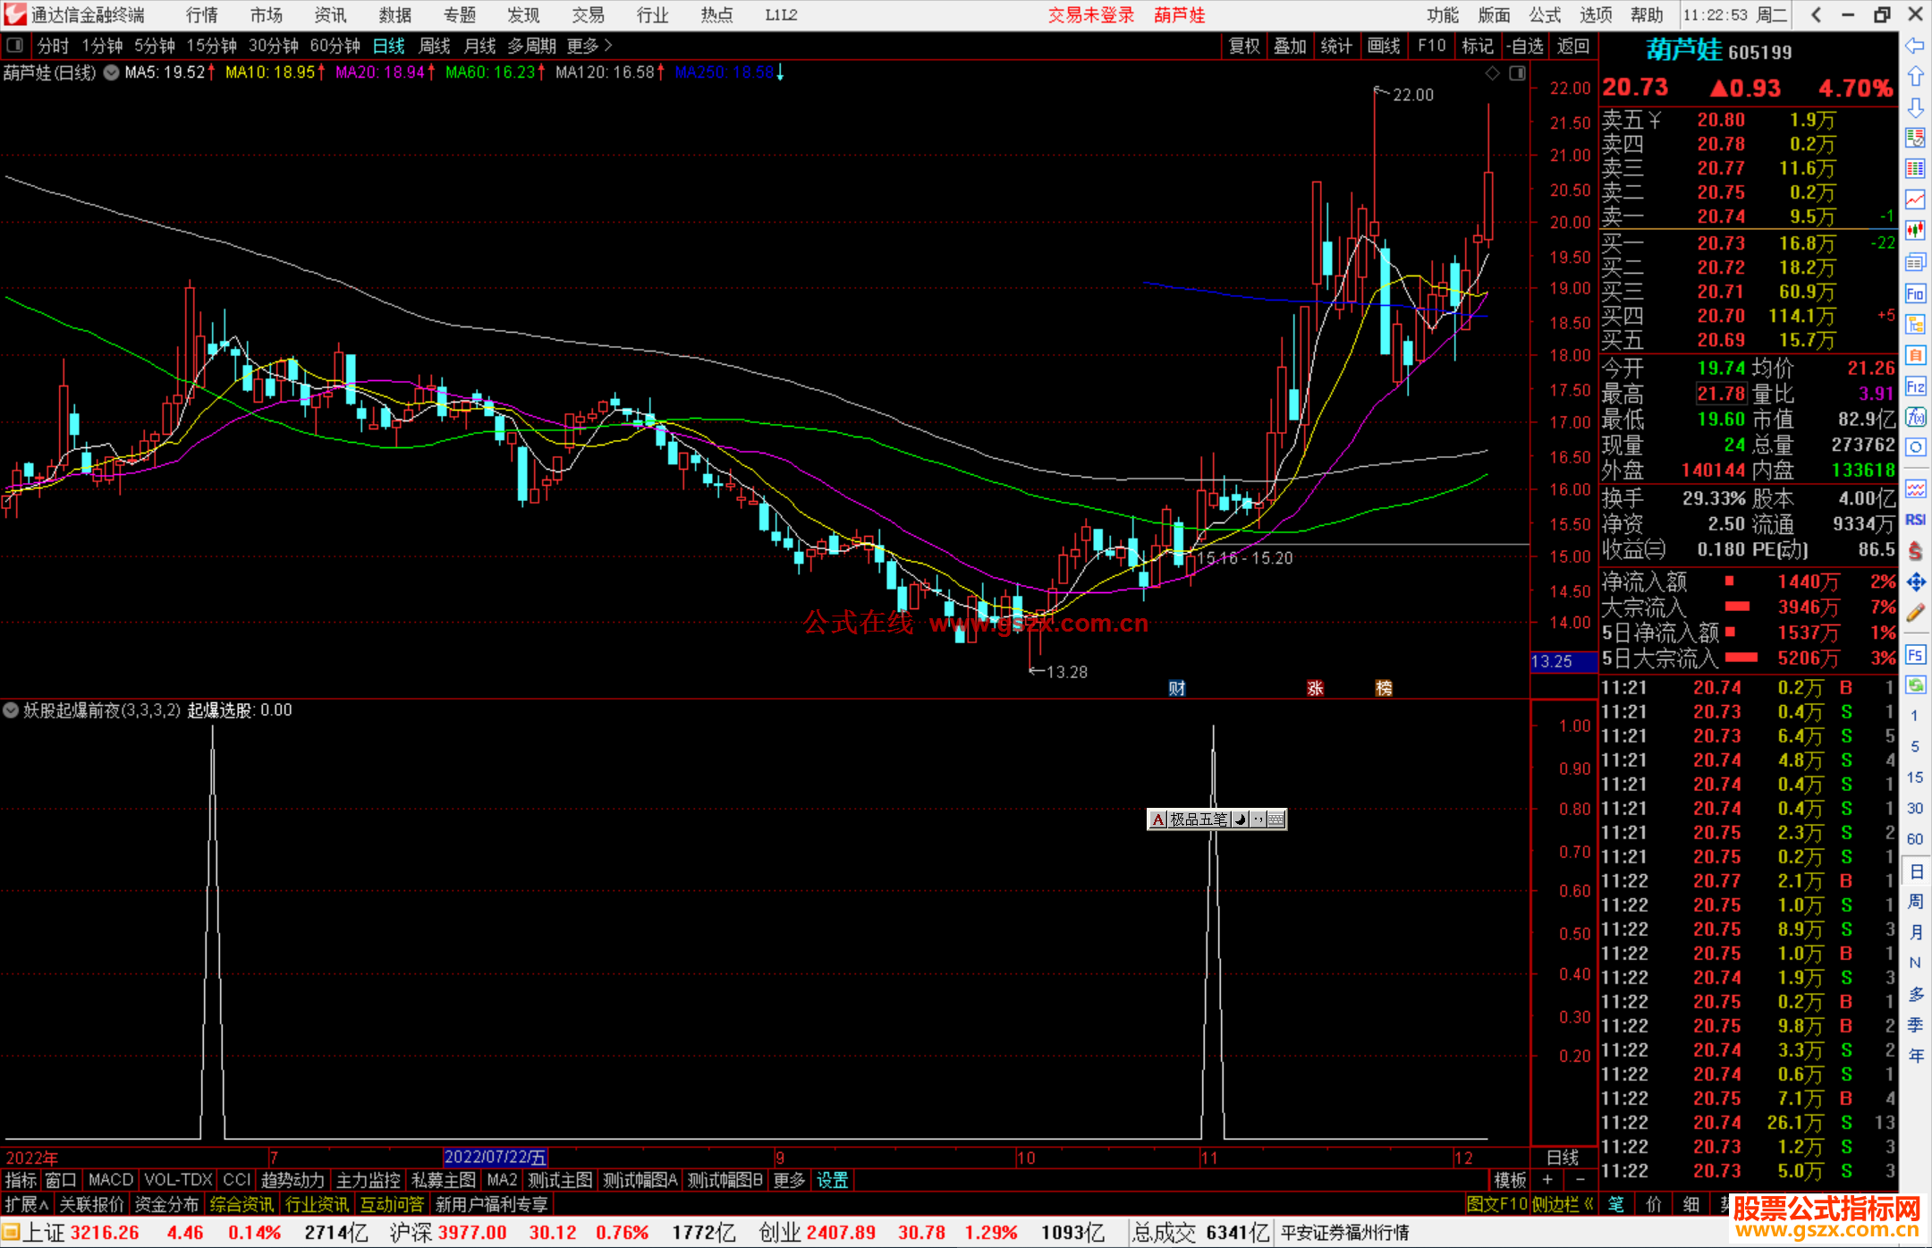Click the four-way move arrows icon
This screenshot has width=1932, height=1248.
(1915, 582)
